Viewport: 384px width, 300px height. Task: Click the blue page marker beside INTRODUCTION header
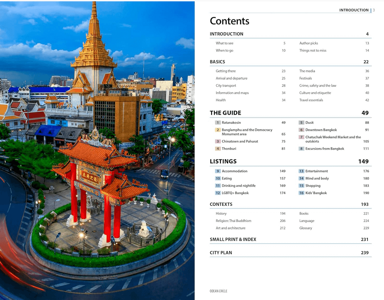tap(371, 10)
